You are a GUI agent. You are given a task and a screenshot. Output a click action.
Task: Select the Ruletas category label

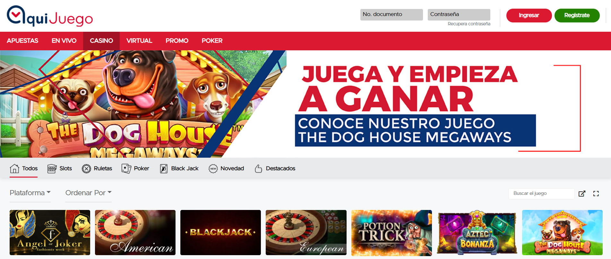tap(103, 169)
